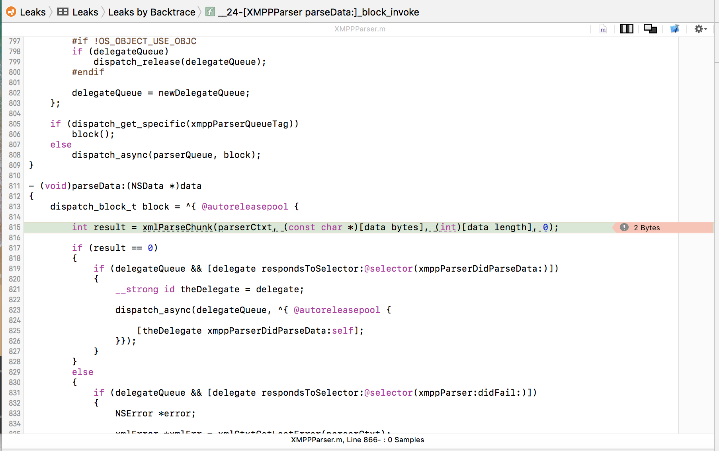Click the overlapping windows view icon

[650, 29]
